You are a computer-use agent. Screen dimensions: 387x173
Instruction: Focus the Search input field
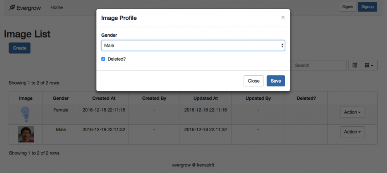[x=319, y=66]
